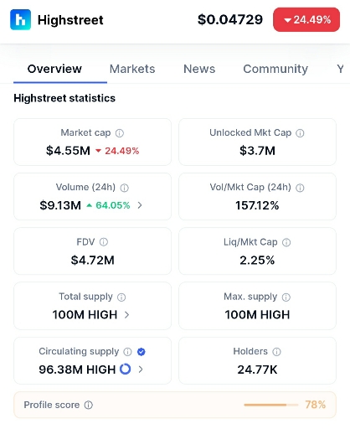
Task: Click the 157.12% Vol/Mkt Cap value
Action: [x=257, y=205]
